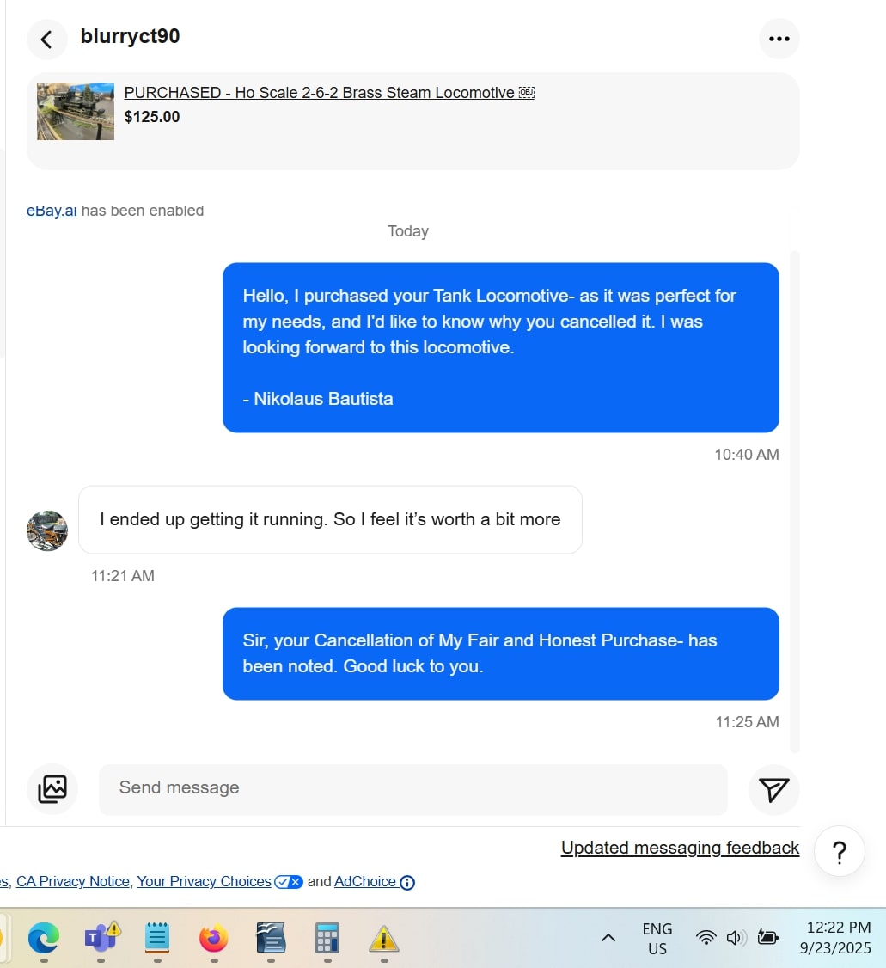Open the help question mark button
886x968 pixels.
click(839, 852)
